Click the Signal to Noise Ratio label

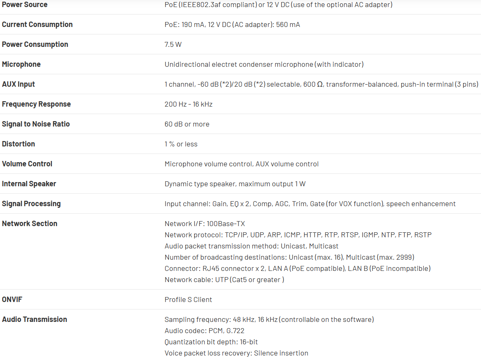click(36, 124)
